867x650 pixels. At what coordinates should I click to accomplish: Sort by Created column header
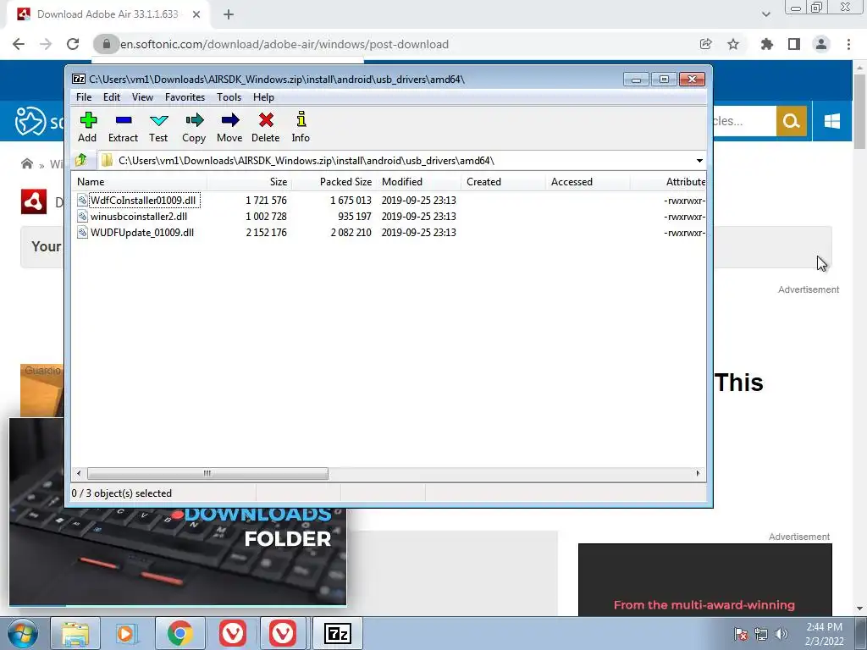(x=503, y=182)
